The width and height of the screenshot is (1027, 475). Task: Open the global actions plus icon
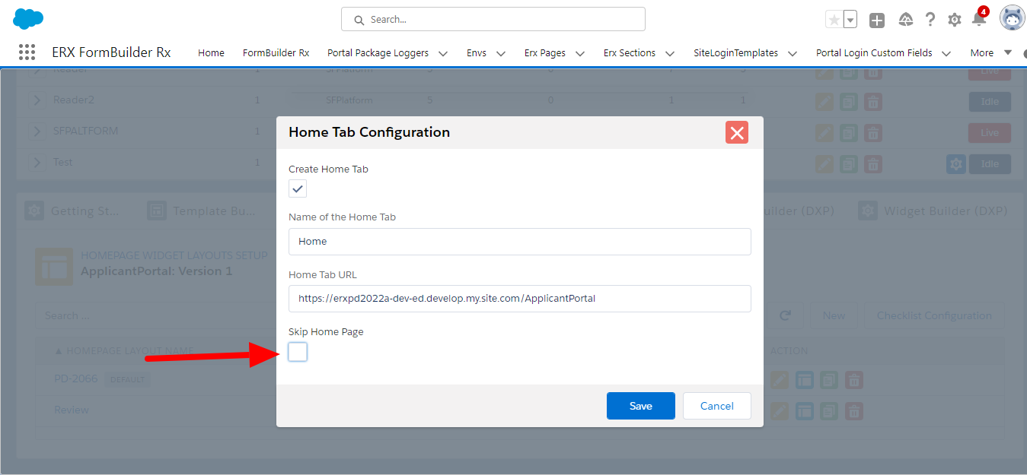tap(877, 21)
